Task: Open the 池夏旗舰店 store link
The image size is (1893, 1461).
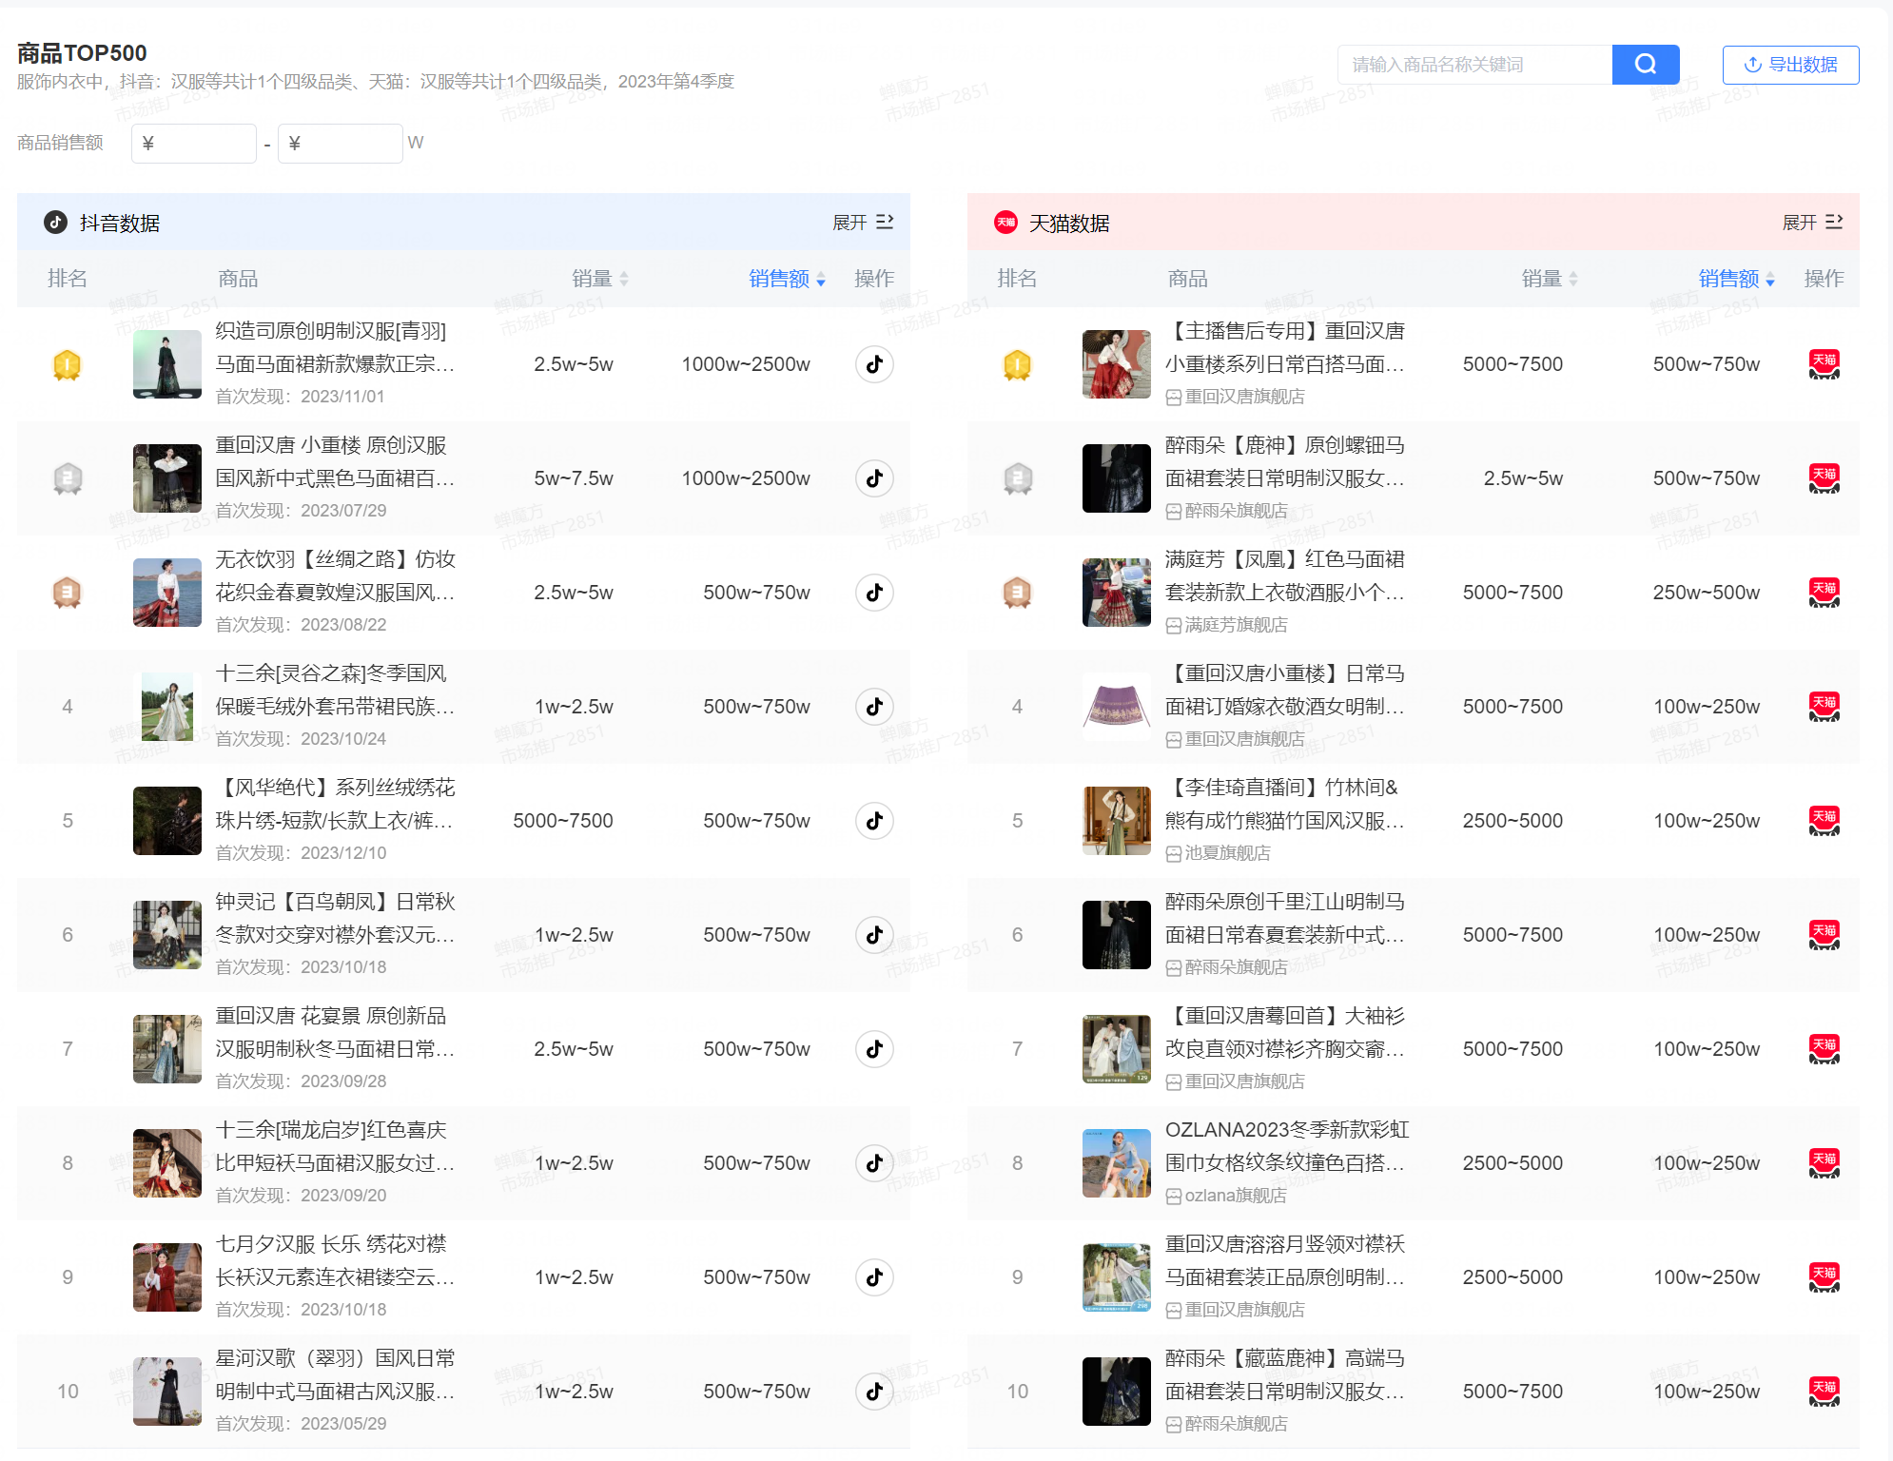Action: 1226,853
